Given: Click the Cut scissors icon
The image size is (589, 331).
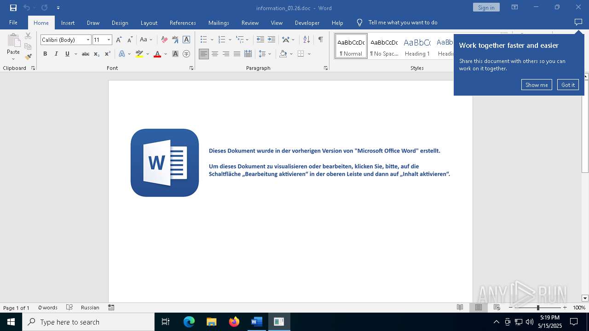Looking at the screenshot, I should [28, 36].
